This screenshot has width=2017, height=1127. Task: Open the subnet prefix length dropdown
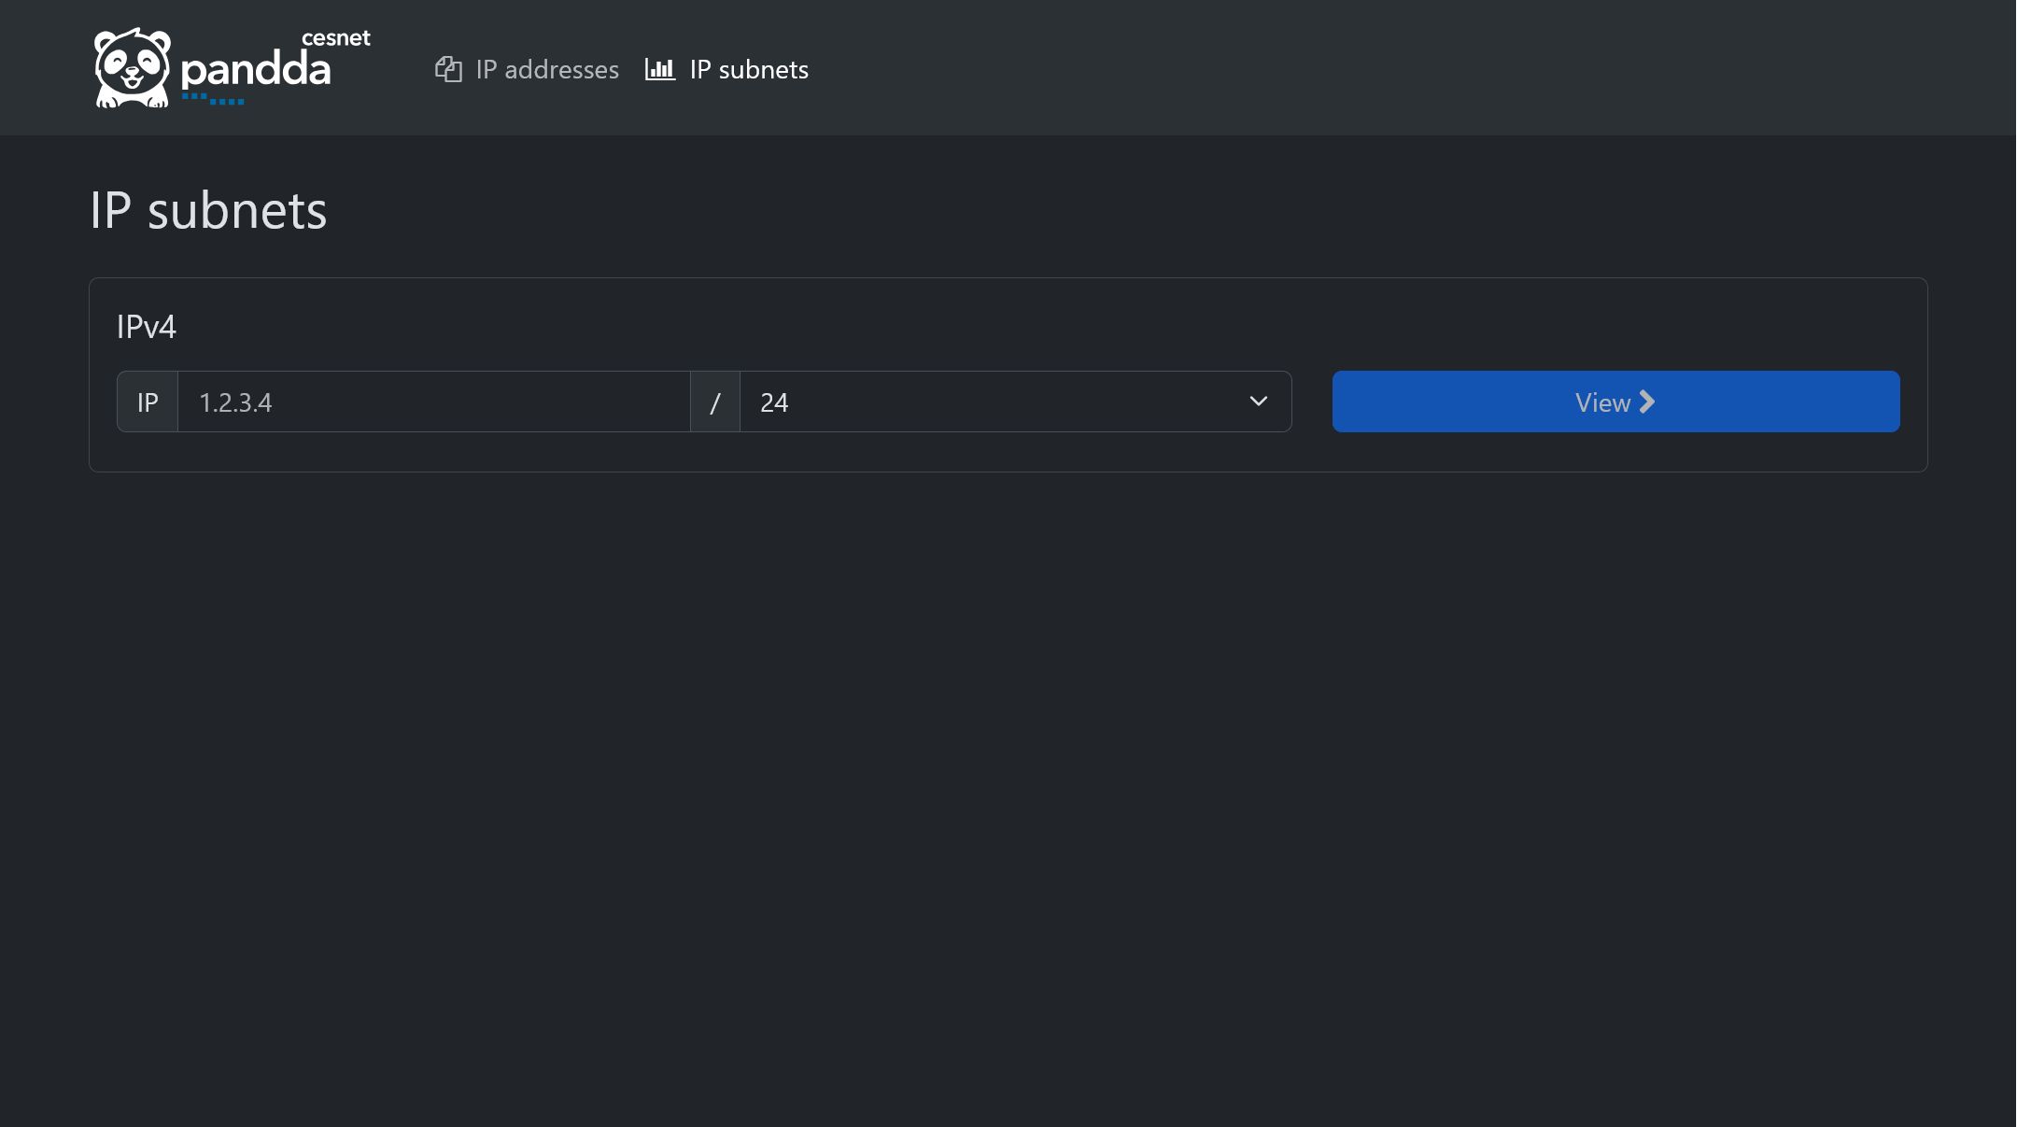coord(1015,401)
